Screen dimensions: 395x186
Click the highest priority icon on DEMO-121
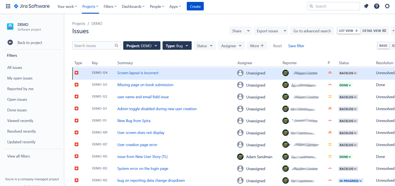pyautogui.click(x=330, y=109)
